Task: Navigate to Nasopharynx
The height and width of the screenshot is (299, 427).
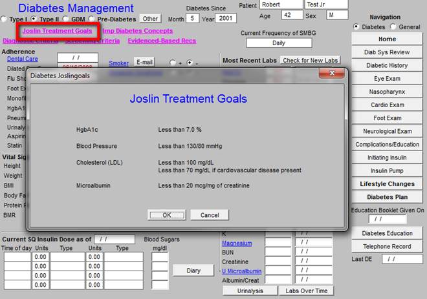Action: click(387, 92)
